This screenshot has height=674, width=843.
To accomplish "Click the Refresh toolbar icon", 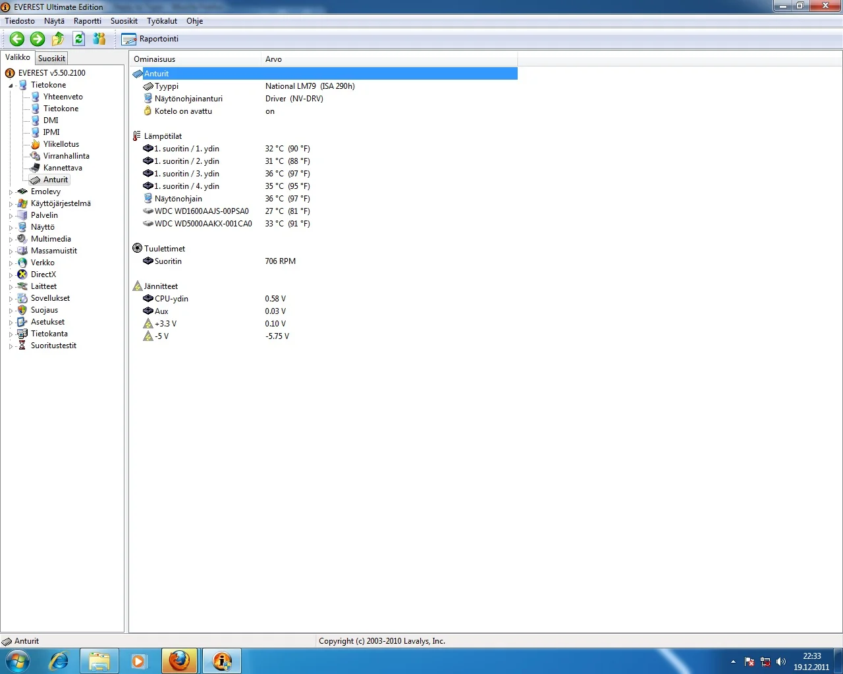I will click(x=78, y=39).
